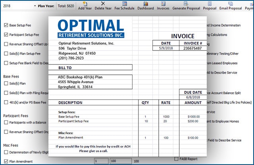This screenshot has height=165, width=254.
Task: Open the Plan Year dropdown arrow
Action: (x=35, y=6)
